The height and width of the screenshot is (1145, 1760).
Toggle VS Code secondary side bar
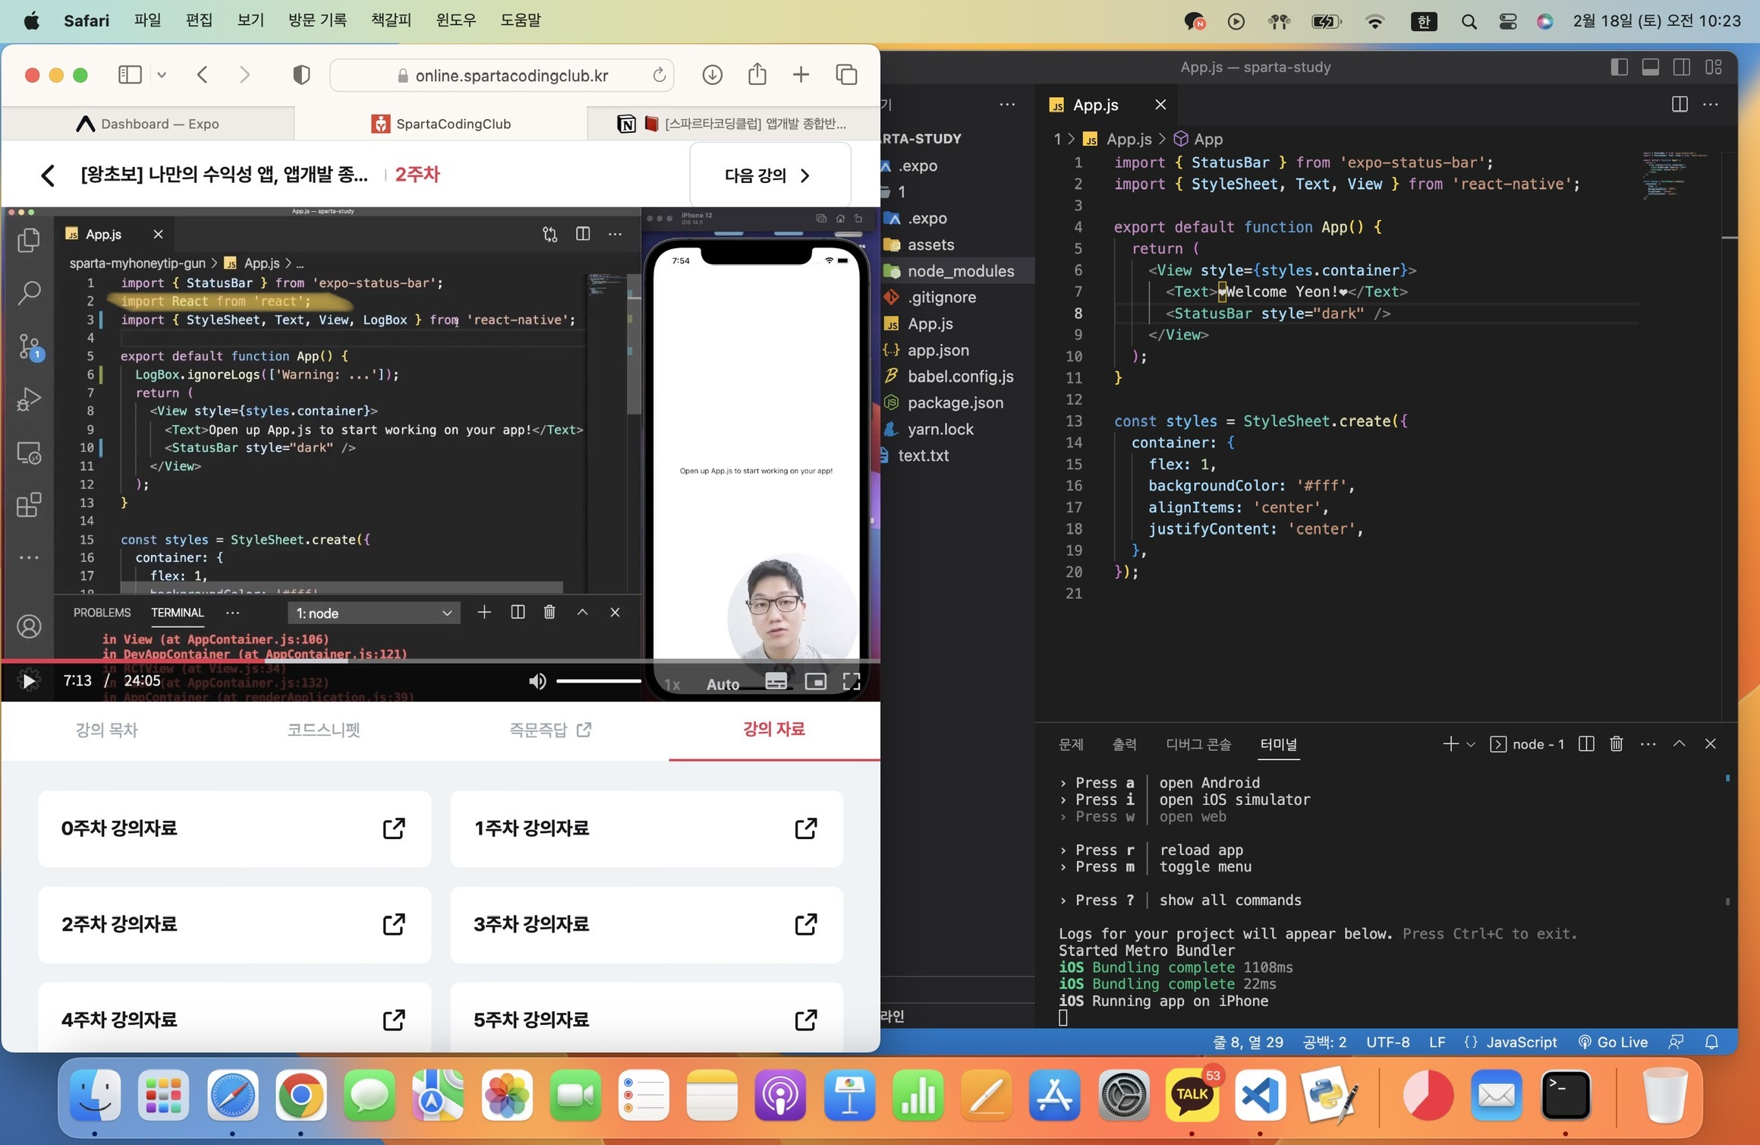tap(1682, 67)
